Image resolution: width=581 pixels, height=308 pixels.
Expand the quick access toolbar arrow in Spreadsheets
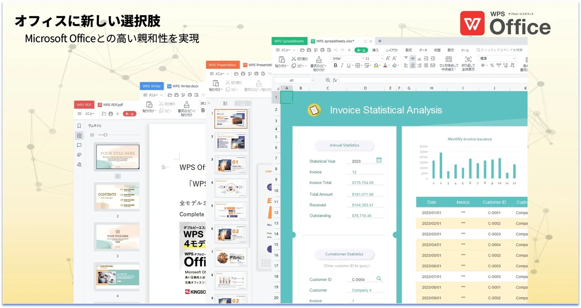pyautogui.click(x=349, y=50)
